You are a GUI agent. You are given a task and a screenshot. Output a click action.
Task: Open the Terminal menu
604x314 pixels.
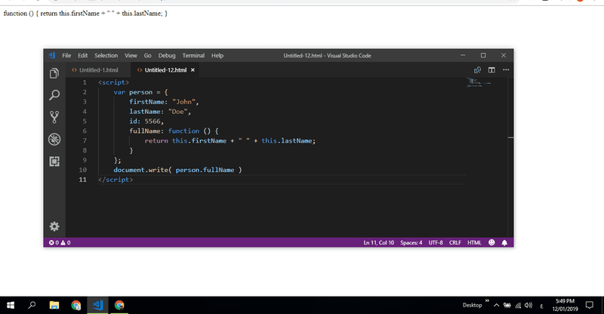(x=193, y=56)
